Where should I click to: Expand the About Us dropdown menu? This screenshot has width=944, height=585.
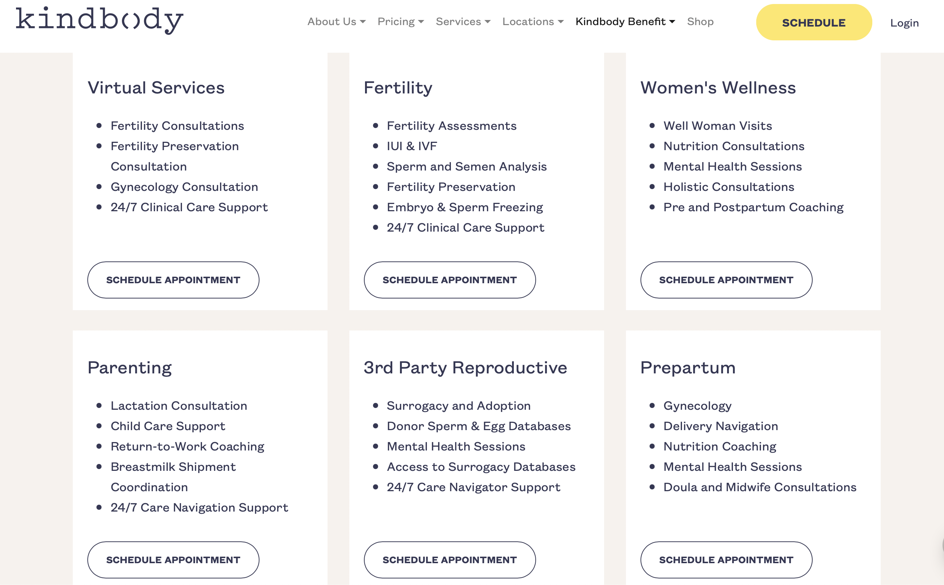[336, 22]
